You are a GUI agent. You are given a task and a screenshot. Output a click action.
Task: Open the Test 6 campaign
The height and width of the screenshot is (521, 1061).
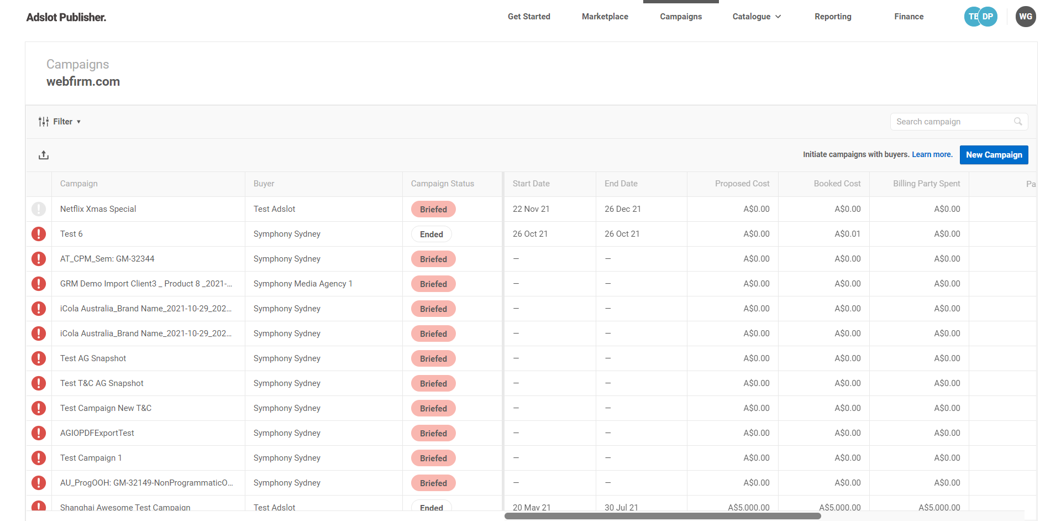pyautogui.click(x=71, y=234)
